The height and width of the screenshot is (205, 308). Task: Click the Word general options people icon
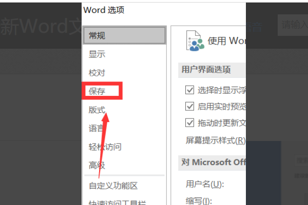tap(195, 41)
